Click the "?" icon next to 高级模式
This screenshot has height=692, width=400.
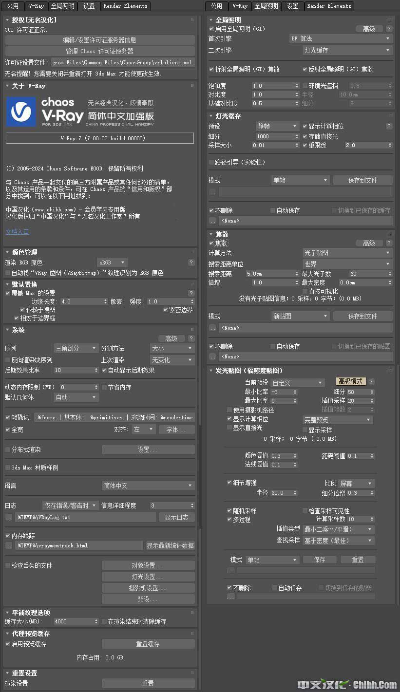pos(371,382)
